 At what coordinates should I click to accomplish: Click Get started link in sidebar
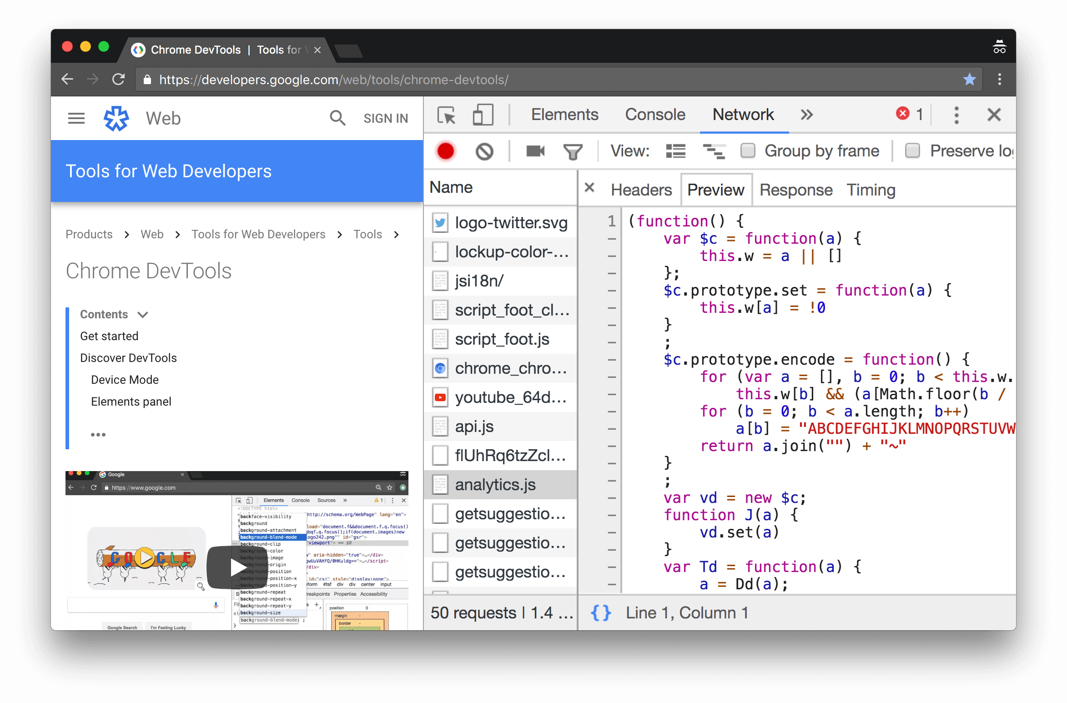click(109, 336)
